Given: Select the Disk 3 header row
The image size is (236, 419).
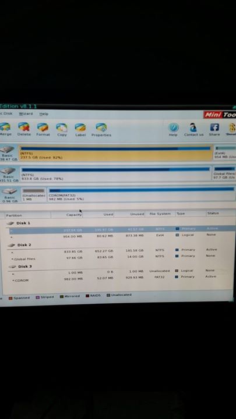Looking at the screenshot, I should pos(121,267).
